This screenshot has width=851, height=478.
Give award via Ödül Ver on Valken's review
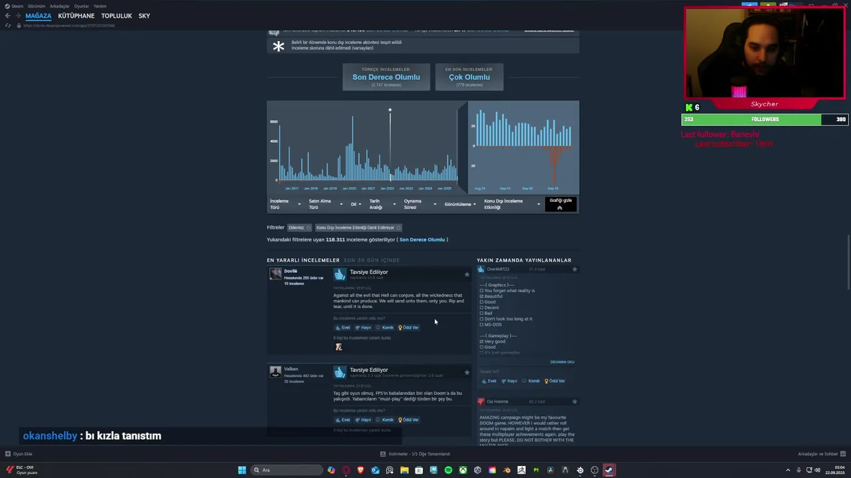click(409, 420)
